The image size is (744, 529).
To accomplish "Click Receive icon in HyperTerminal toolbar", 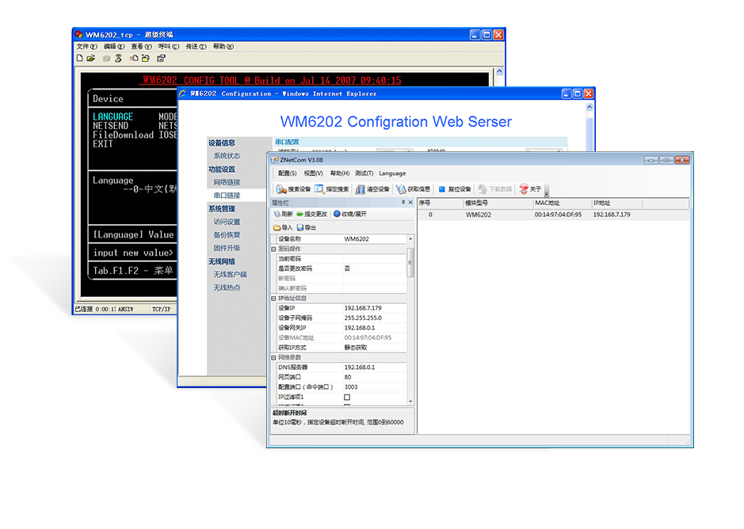I will 145,58.
